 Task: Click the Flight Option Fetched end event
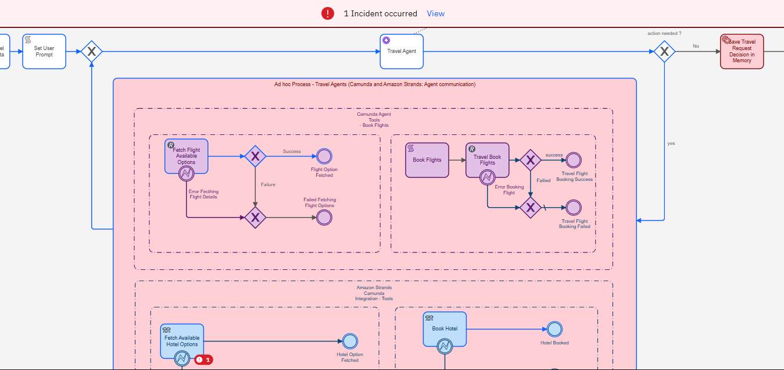pos(324,156)
